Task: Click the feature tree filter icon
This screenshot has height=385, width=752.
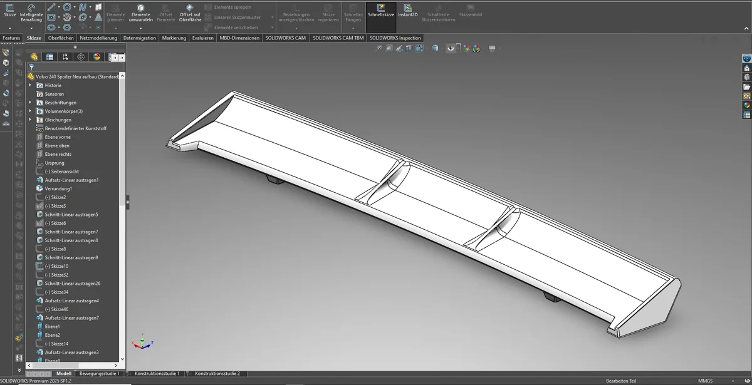Action: point(31,67)
